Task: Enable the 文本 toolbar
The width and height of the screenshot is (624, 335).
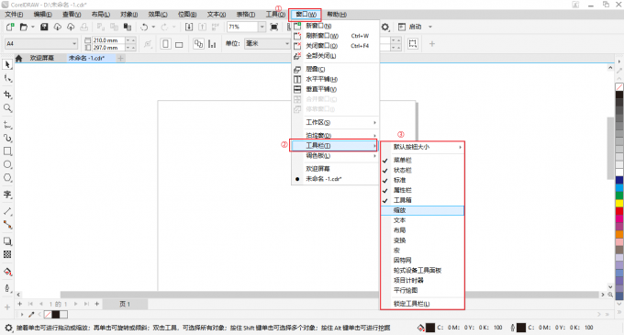Action: pos(422,220)
